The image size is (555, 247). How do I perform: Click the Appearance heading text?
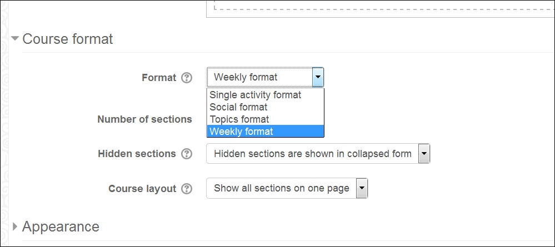(61, 226)
